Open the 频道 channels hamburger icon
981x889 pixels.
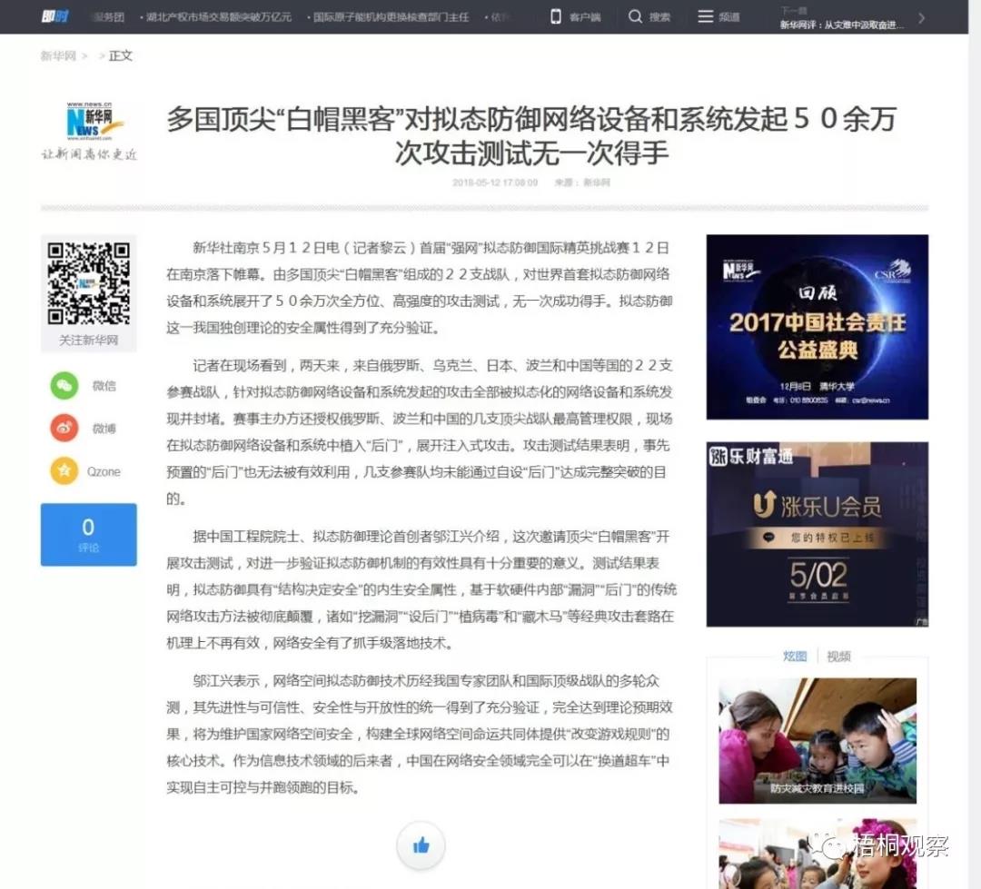point(706,15)
